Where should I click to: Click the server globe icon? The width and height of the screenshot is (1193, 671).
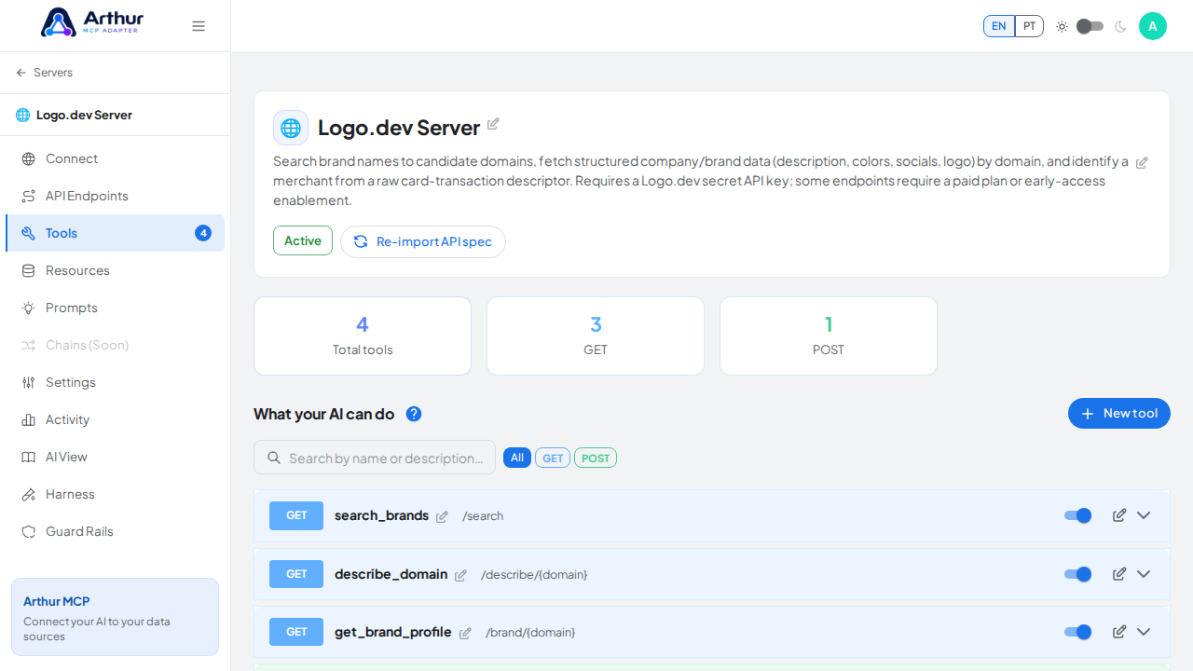tap(291, 128)
